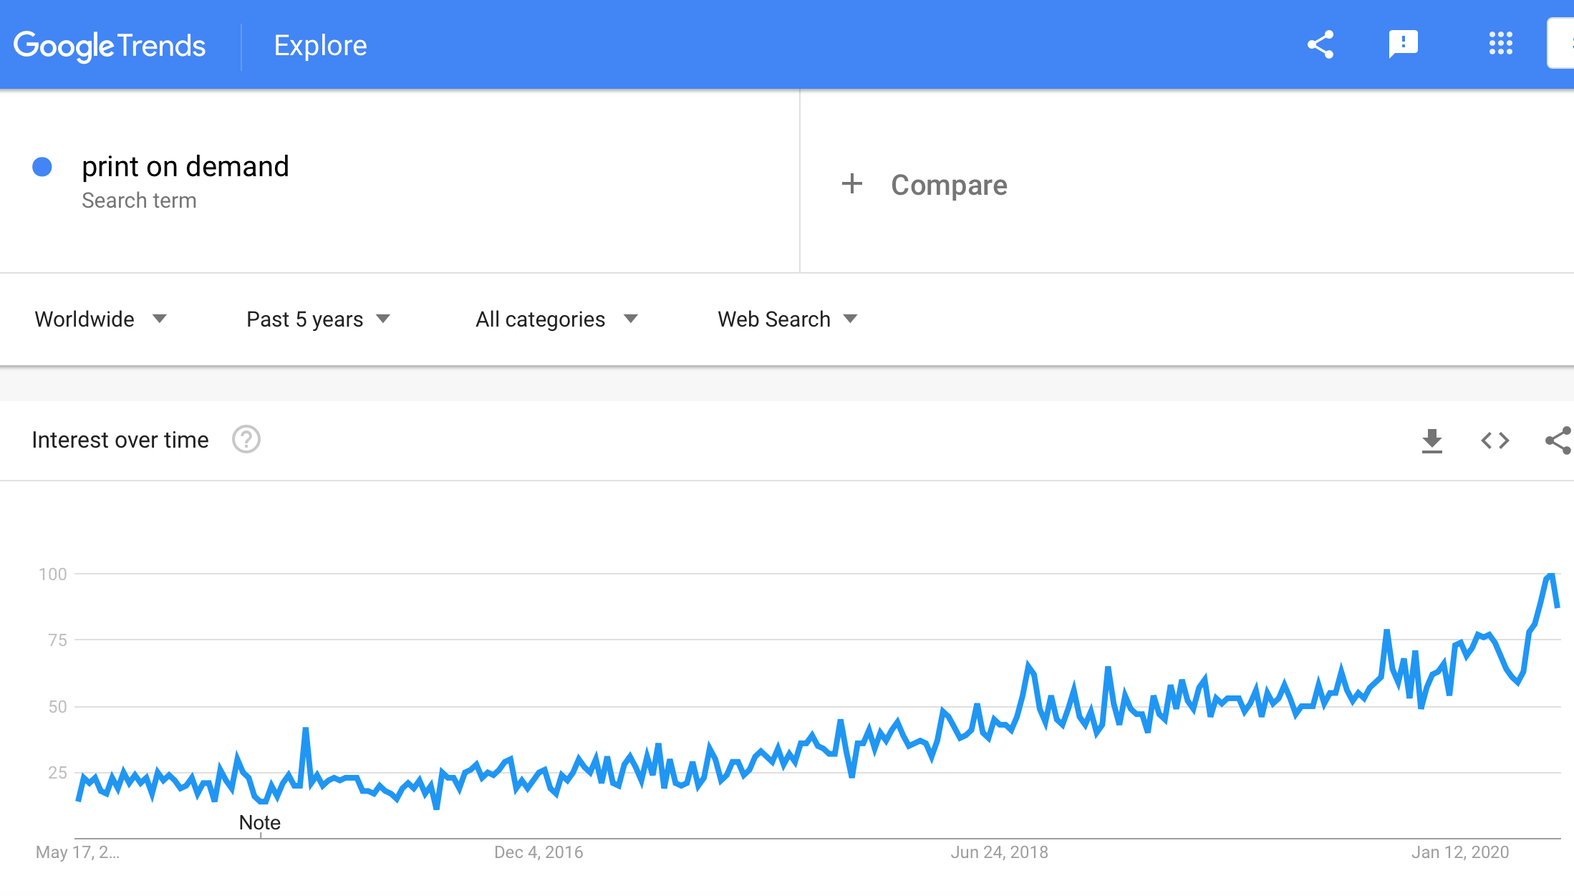Click the Interest over time heading
1574x896 pixels.
click(120, 440)
